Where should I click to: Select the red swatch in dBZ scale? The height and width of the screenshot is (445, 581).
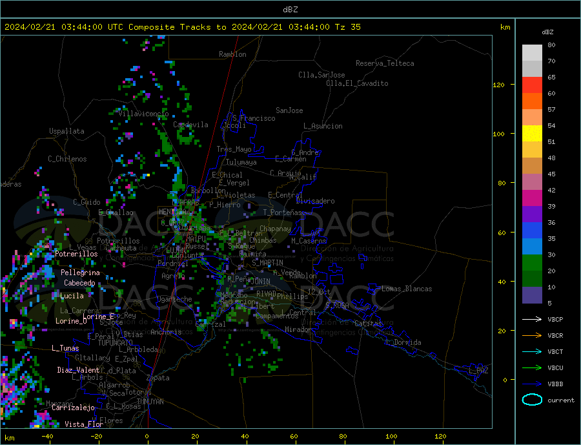[x=532, y=85]
